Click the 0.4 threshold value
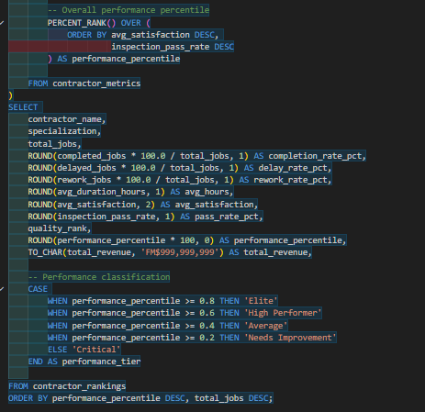The width and height of the screenshot is (425, 412). coord(207,326)
